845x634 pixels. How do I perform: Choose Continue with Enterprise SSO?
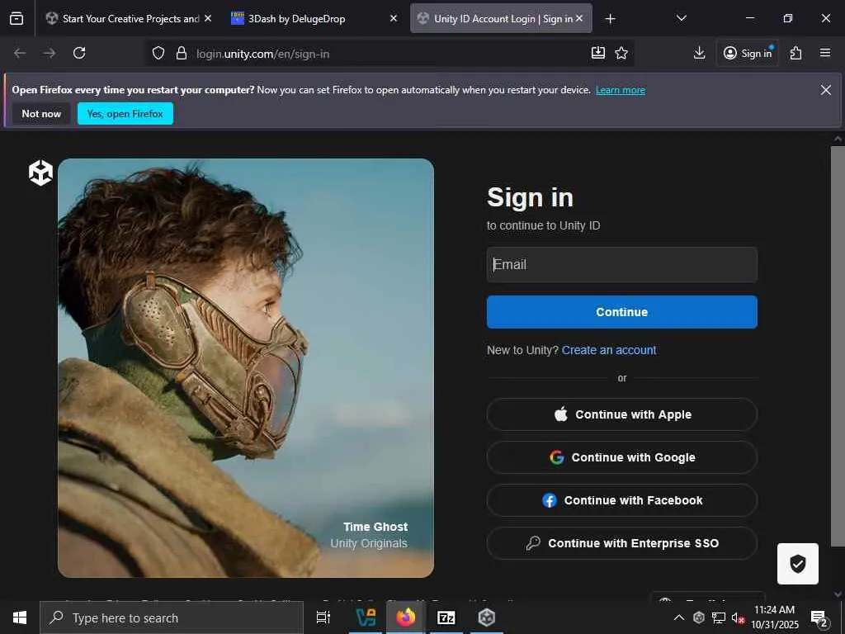click(622, 543)
